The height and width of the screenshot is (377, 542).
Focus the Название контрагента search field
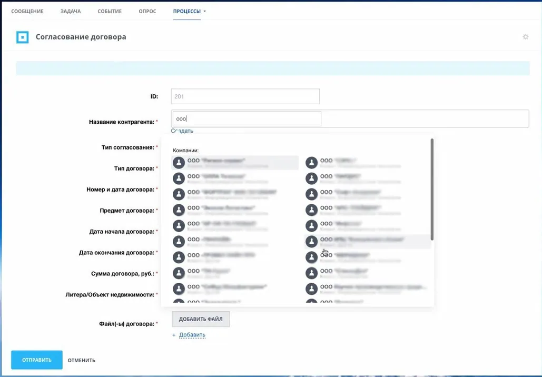pos(247,118)
